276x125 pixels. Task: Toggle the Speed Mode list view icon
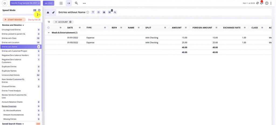tap(35, 10)
